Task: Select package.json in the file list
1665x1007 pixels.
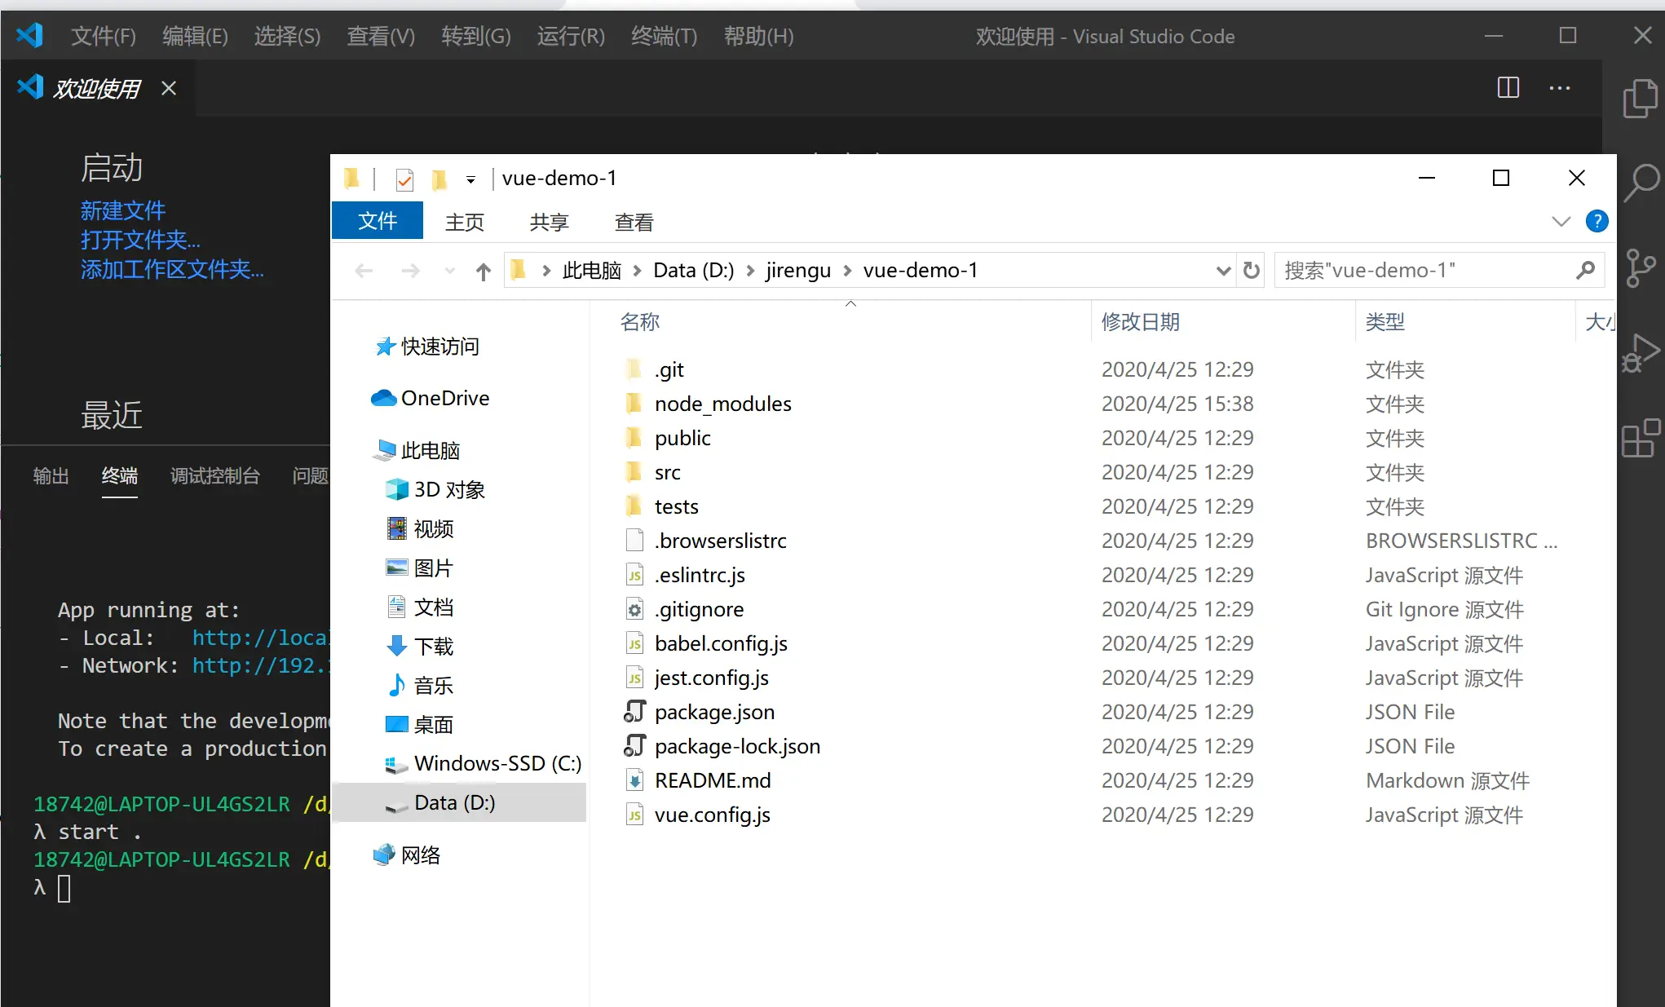Action: point(714,712)
